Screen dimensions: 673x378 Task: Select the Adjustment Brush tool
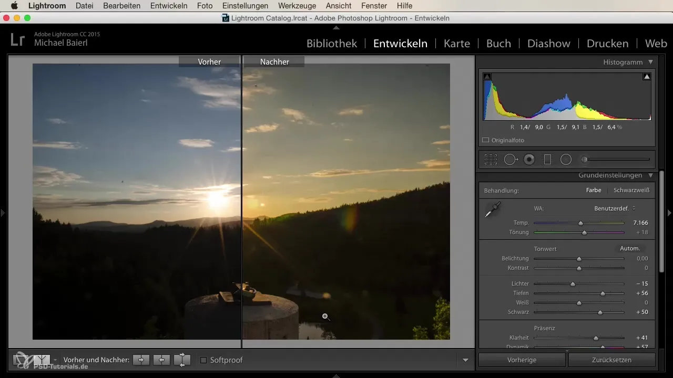click(616, 160)
